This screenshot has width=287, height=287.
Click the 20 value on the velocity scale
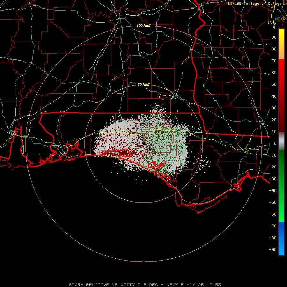click(274, 120)
